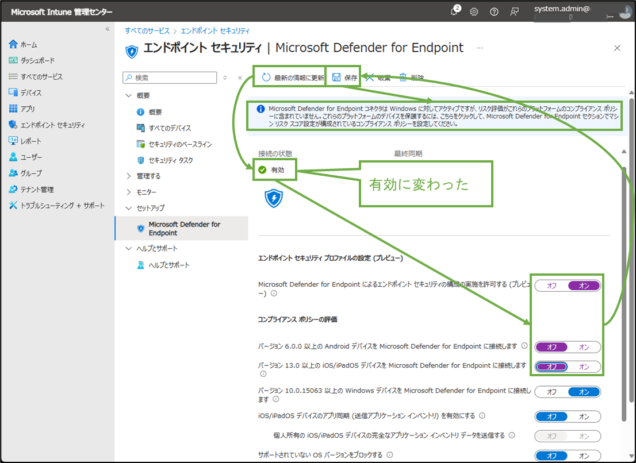Click the Tenant administration gear icon
636x463 pixels.
tap(13, 189)
